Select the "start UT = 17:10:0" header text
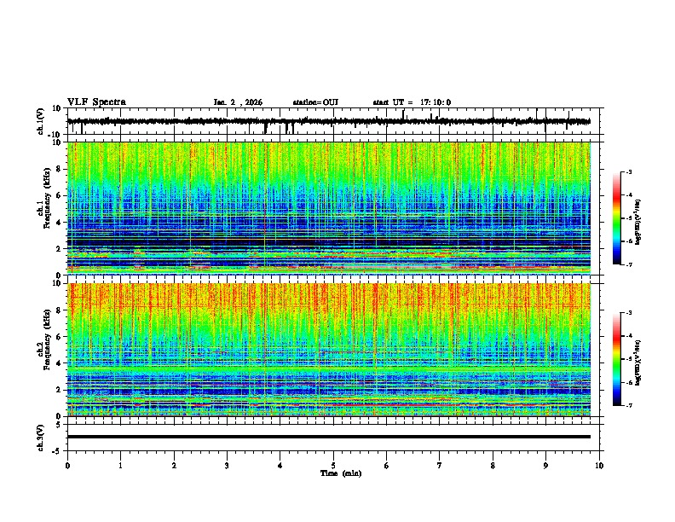The height and width of the screenshot is (522, 675). [412, 102]
